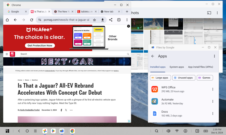Image resolution: width=226 pixels, height=135 pixels.
Task: Open battery indicator in taskbar
Action: pyautogui.click(x=206, y=131)
